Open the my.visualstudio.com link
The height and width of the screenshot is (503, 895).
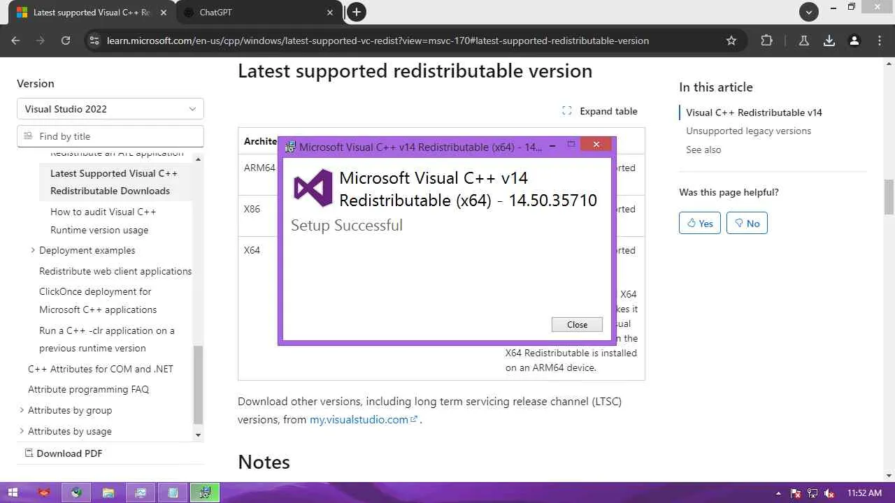tap(359, 419)
